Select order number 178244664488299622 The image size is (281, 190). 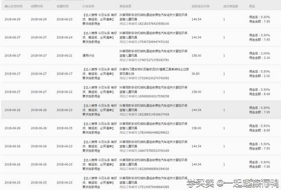(154, 133)
